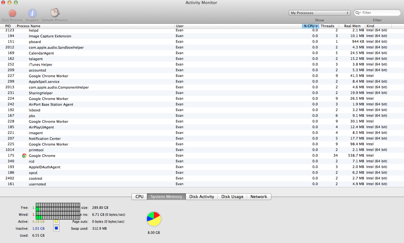
Task: Select the xpcd process row
Action: click(x=202, y=172)
